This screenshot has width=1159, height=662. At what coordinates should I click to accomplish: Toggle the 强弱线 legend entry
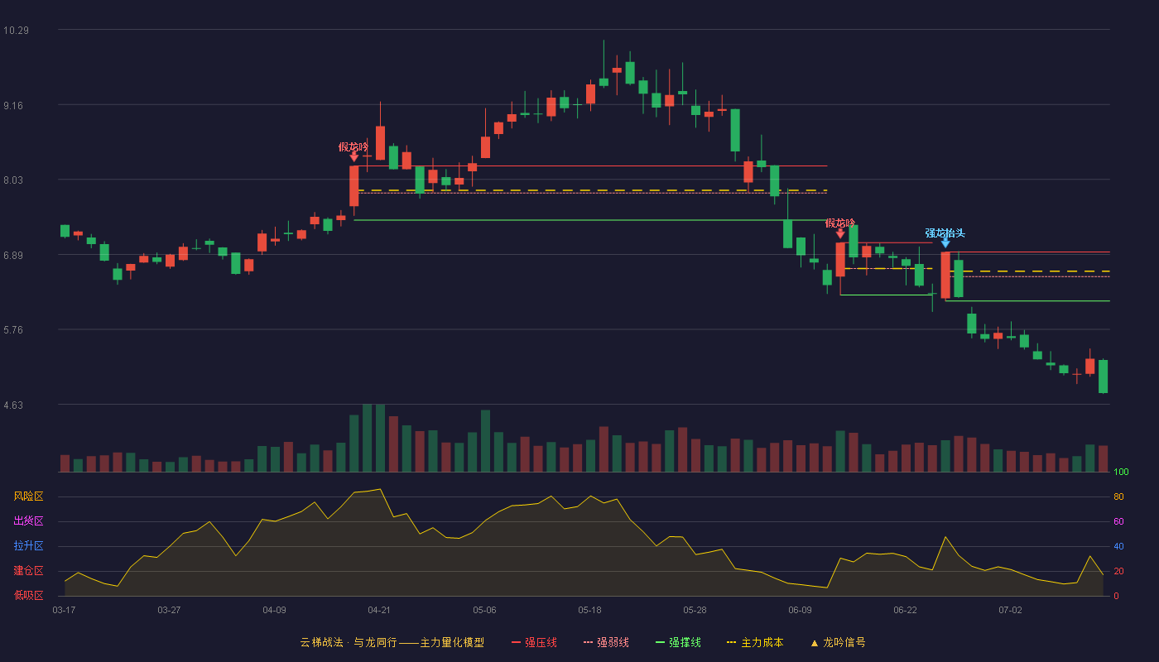[x=606, y=642]
